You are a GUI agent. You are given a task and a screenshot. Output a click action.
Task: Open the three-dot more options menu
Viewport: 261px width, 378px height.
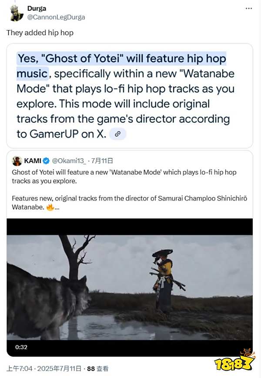point(248,8)
